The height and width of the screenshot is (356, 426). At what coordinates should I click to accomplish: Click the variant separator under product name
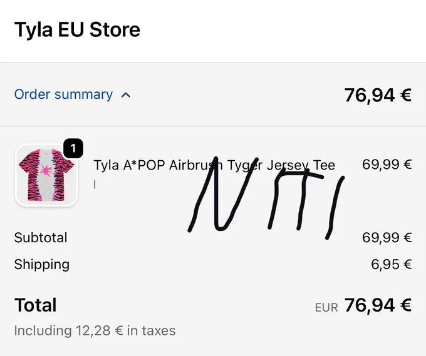95,185
